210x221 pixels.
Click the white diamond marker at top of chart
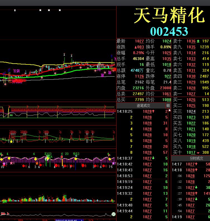(x=15, y=10)
